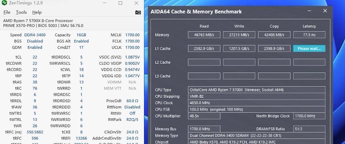This screenshot has width=345, height=144.
Task: Click the Memory Copy 42408 MB/s field
Action: click(x=274, y=35)
